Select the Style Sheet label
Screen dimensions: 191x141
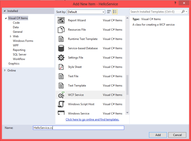pos(75,67)
